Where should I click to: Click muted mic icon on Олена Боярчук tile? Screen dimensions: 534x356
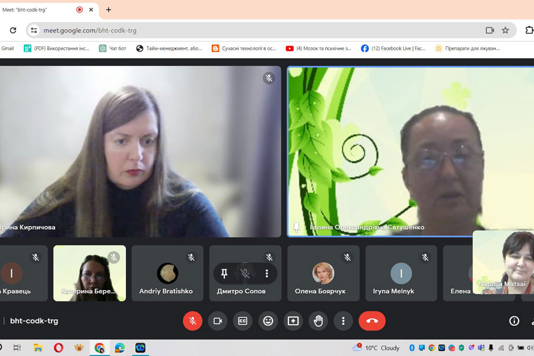pyautogui.click(x=347, y=257)
